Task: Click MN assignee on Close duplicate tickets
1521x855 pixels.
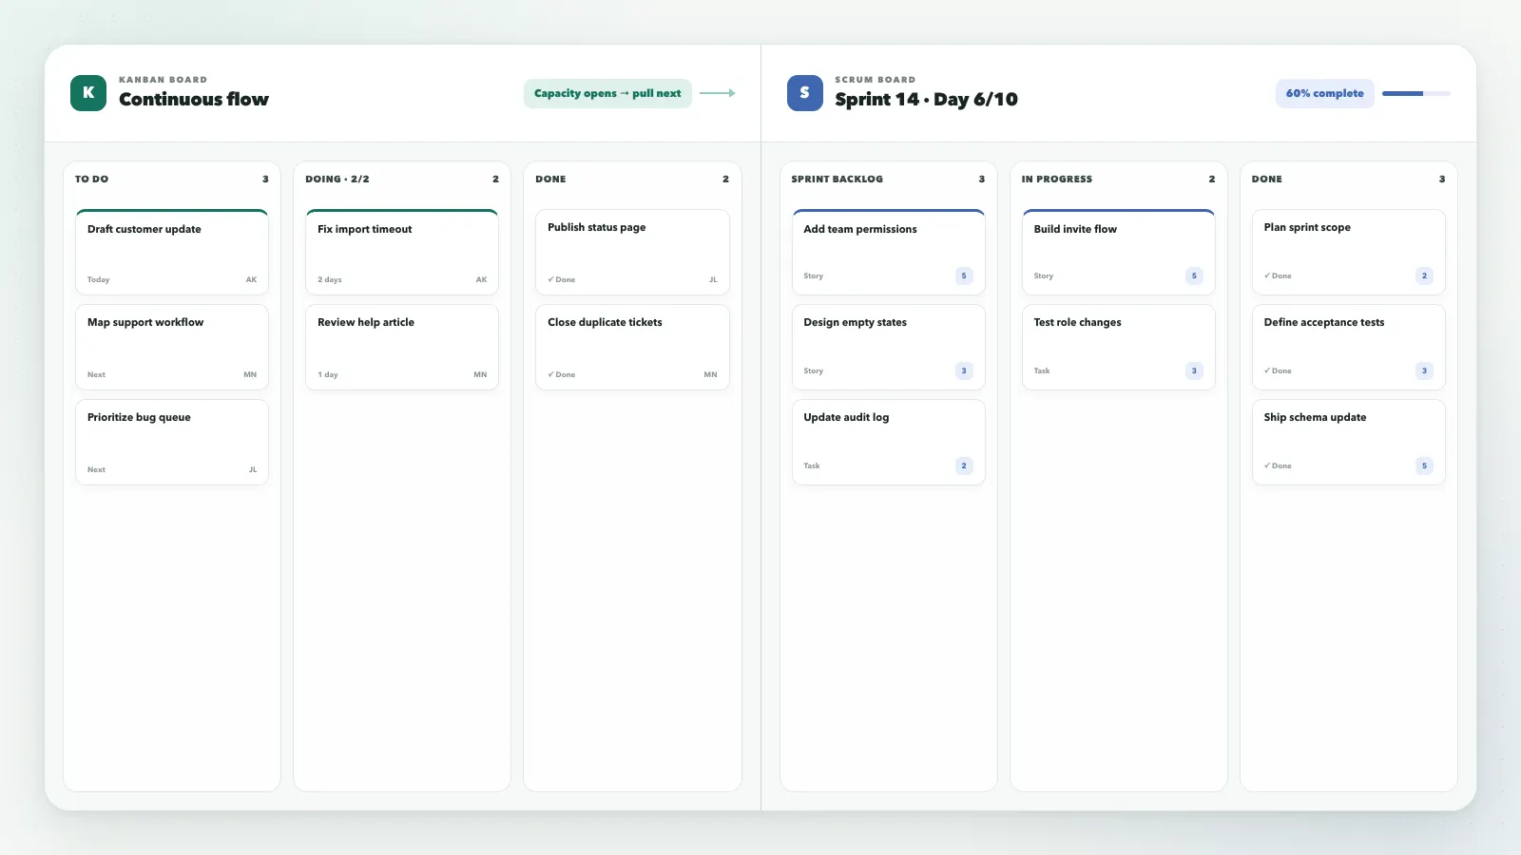Action: coord(710,374)
